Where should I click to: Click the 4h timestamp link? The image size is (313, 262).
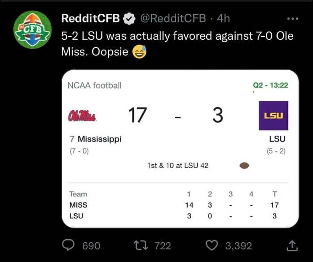coord(223,19)
